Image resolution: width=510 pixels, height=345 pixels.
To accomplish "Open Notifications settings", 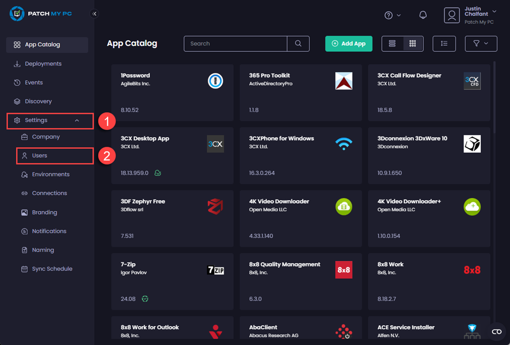I will (48, 231).
